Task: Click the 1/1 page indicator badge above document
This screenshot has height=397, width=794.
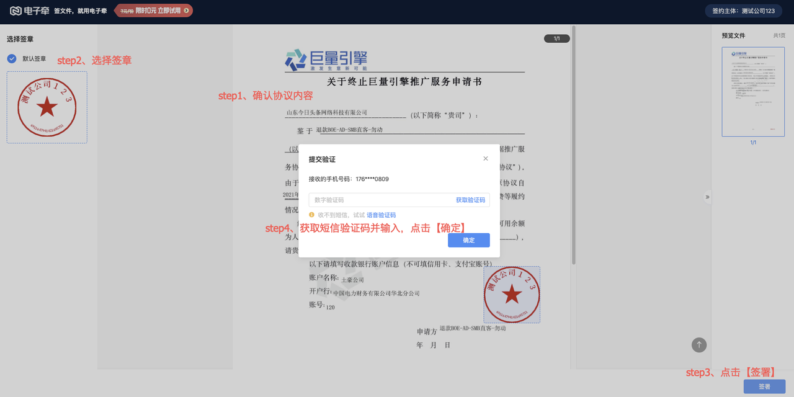Action: click(x=556, y=38)
